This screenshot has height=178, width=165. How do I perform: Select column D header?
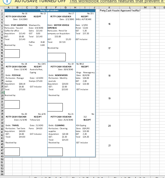[36, 8]
